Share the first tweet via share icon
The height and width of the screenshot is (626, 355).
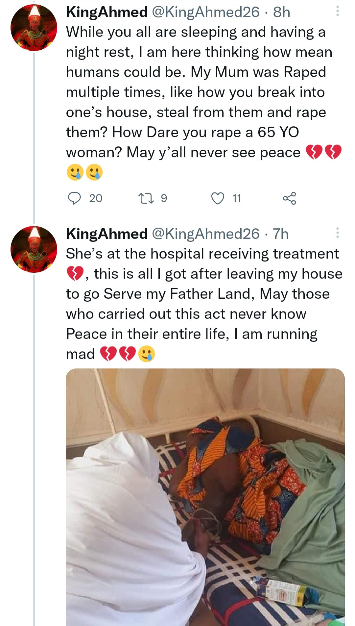pyautogui.click(x=289, y=198)
